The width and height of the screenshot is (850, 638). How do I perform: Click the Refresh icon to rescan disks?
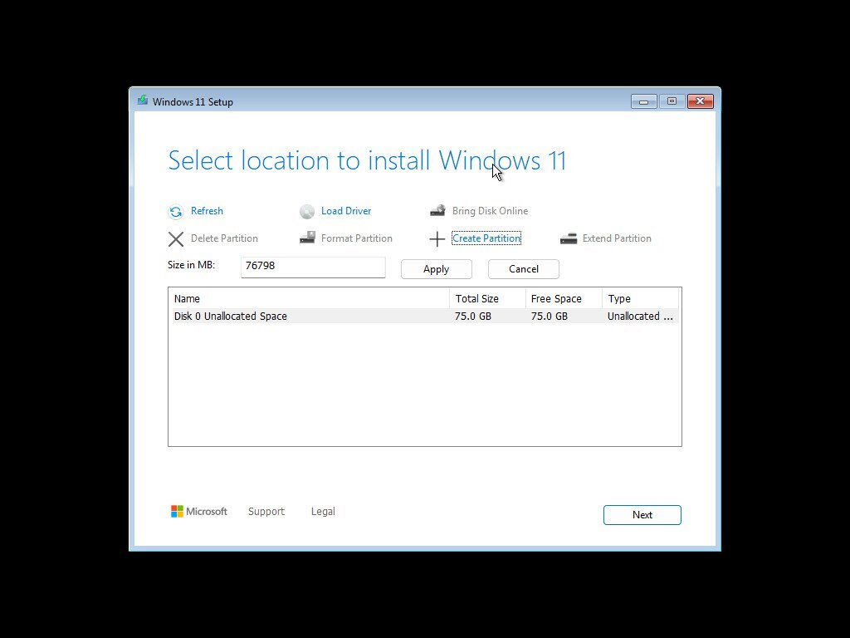coord(176,211)
